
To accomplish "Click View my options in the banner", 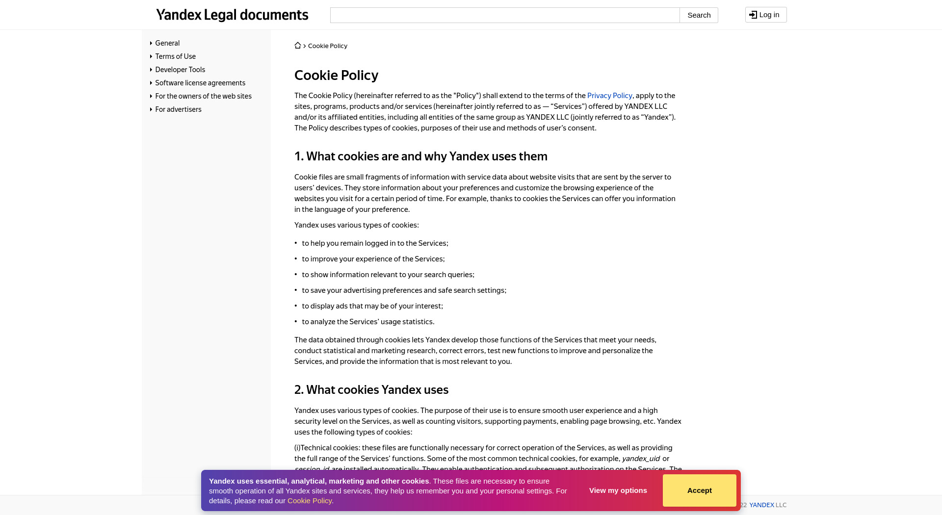I will click(x=618, y=490).
